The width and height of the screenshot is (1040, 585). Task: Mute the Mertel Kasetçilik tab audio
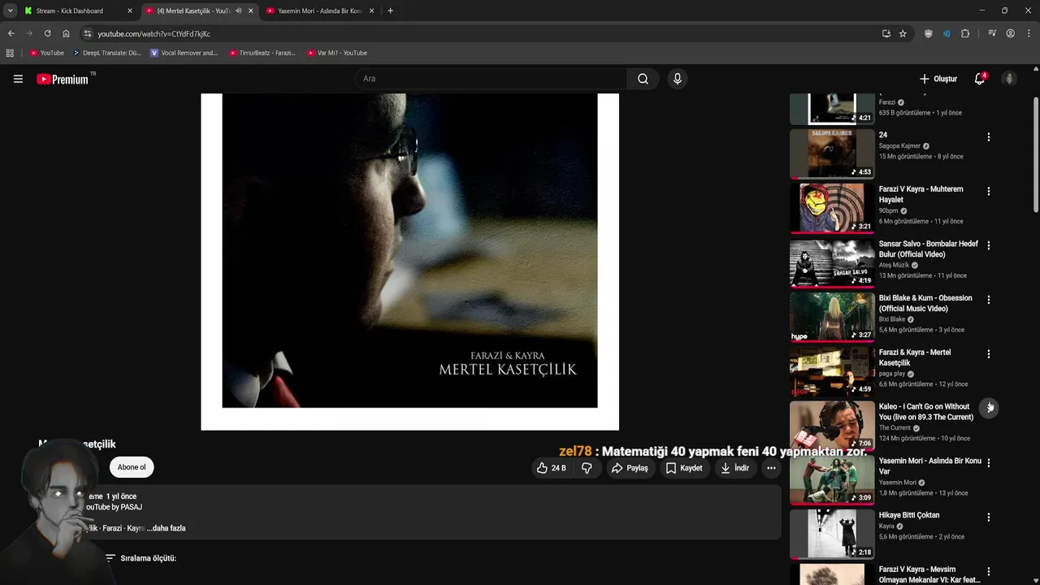[x=238, y=11]
